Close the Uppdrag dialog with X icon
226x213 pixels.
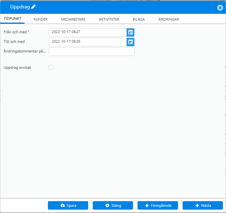[220, 8]
